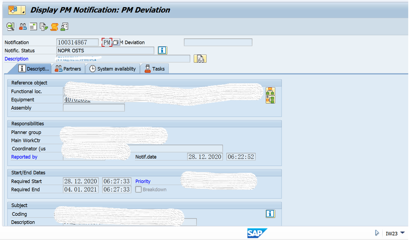409x240 pixels.
Task: Click the notification time field 06:22:52
Action: pos(241,157)
